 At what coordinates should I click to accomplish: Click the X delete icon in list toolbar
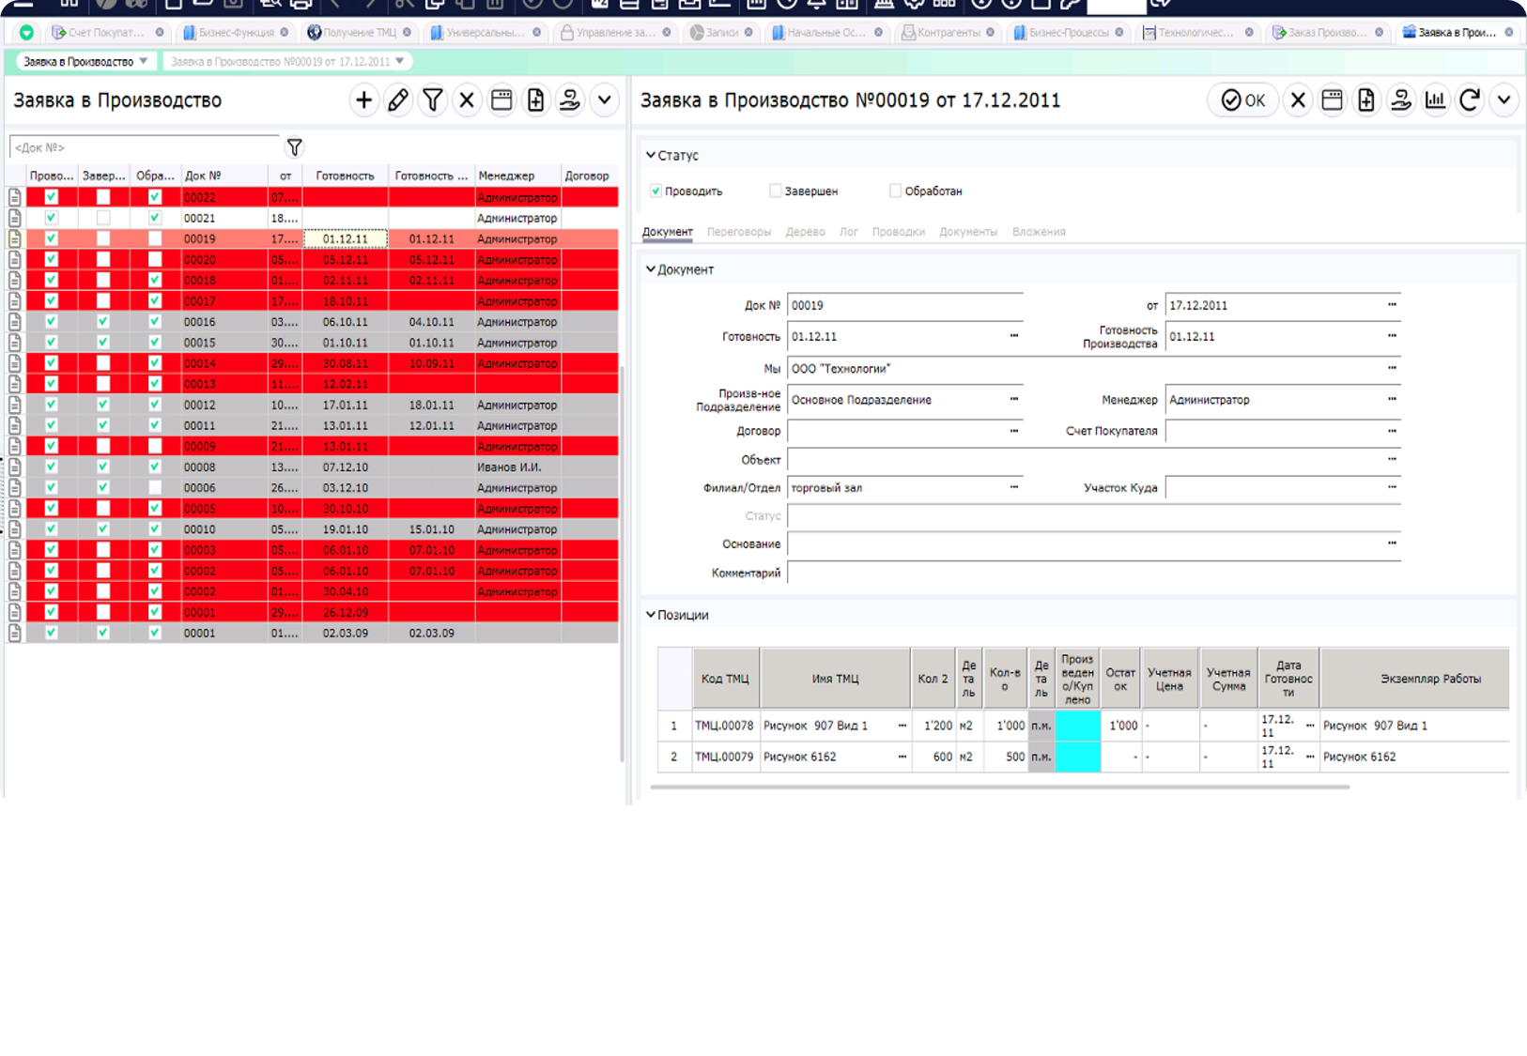click(467, 100)
